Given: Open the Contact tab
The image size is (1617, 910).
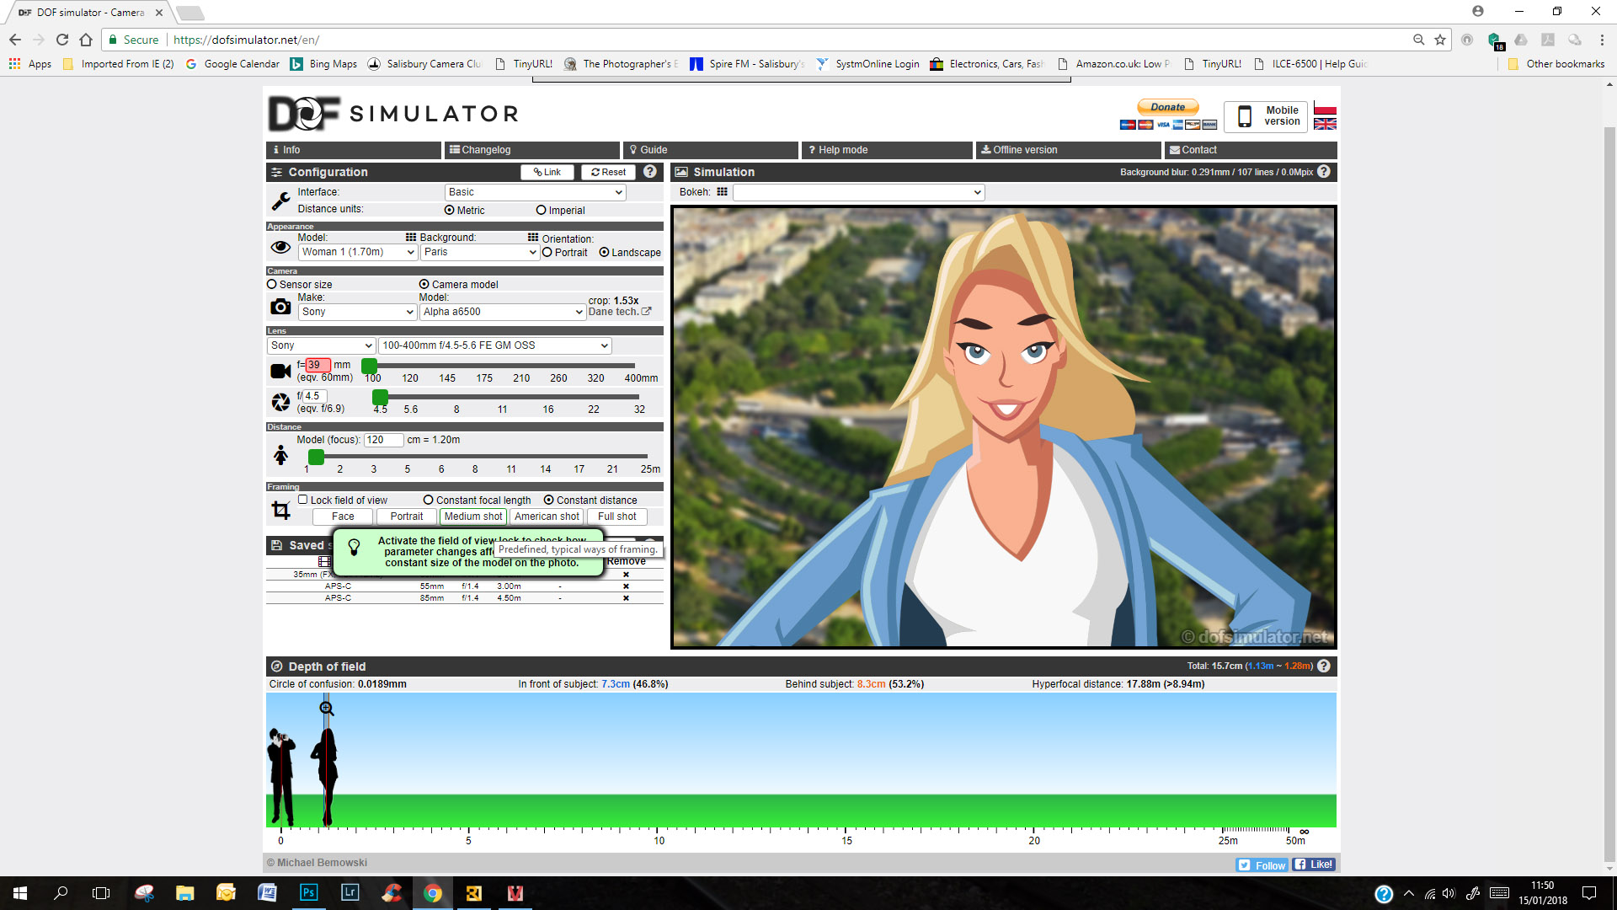Looking at the screenshot, I should (1251, 150).
